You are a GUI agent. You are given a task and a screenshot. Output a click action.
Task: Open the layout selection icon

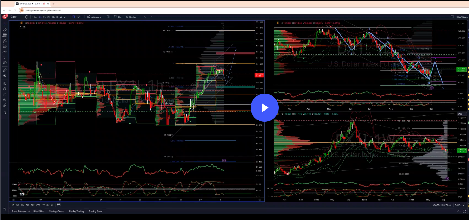click(452, 17)
